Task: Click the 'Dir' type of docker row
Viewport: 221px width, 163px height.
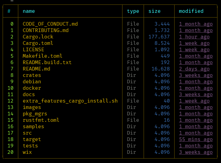Action: (131, 88)
